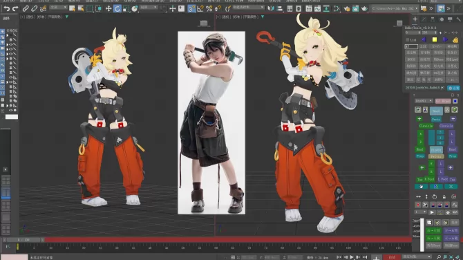Select the Unlink selection tool
Image resolution: width=463 pixels, height=260 pixels.
34,9
